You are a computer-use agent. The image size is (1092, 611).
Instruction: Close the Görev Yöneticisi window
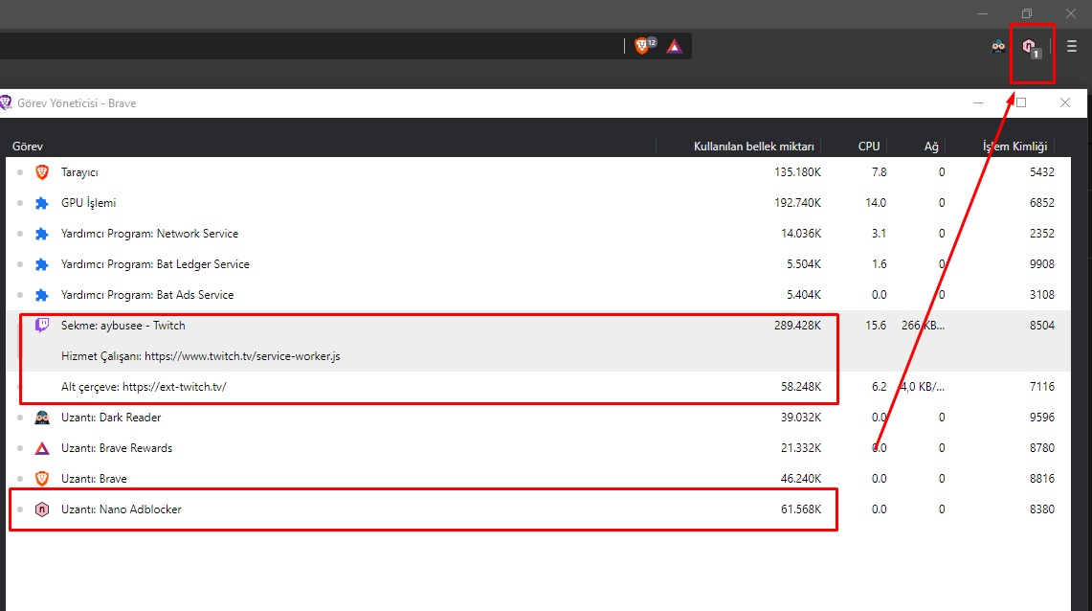point(1065,102)
